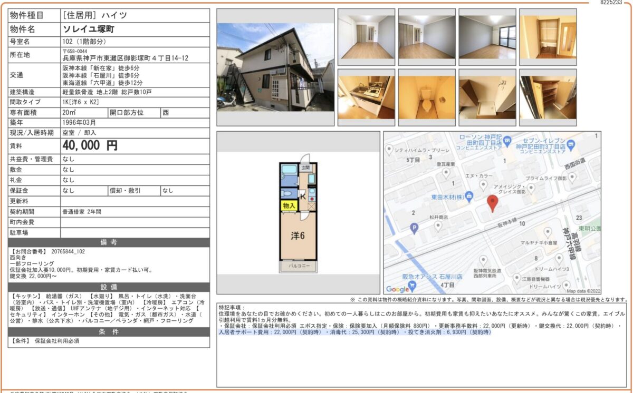This screenshot has width=633, height=393.
Task: Click the Map data ©2022 attribution
Action: pyautogui.click(x=583, y=291)
